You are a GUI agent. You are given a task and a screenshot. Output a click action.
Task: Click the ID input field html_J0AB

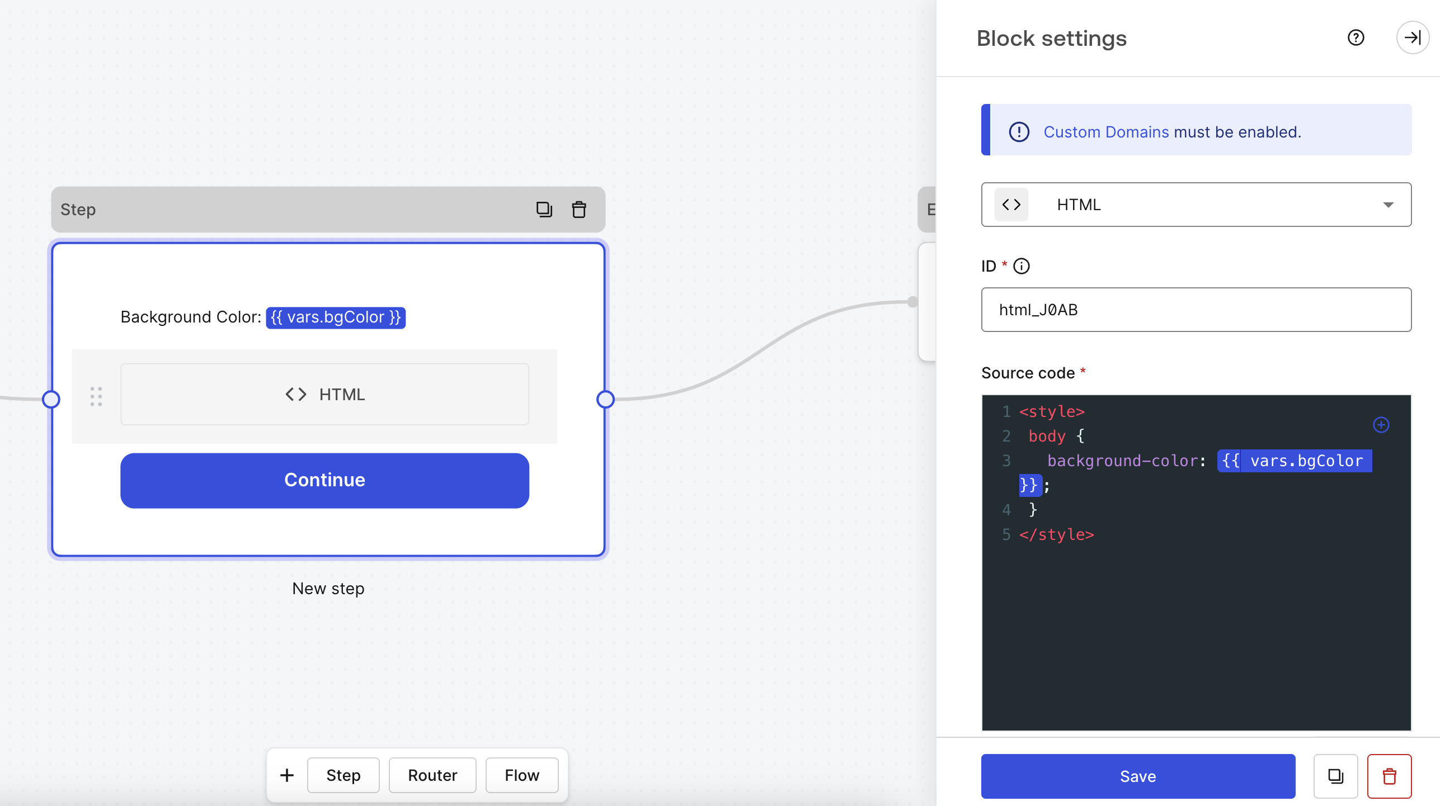(1196, 310)
